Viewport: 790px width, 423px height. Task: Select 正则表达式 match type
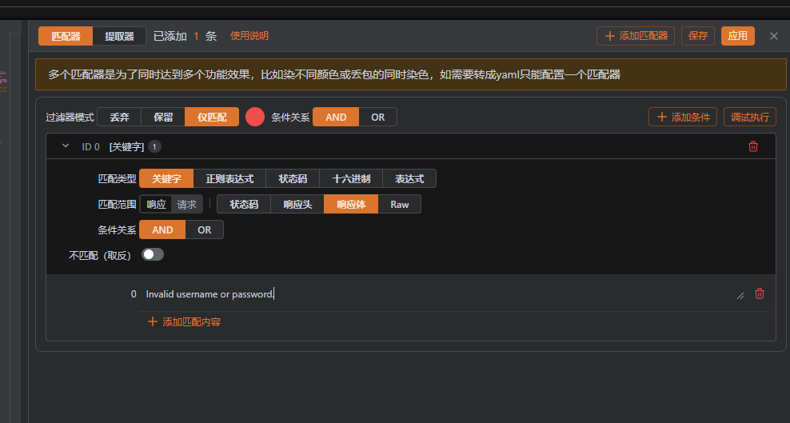(229, 179)
